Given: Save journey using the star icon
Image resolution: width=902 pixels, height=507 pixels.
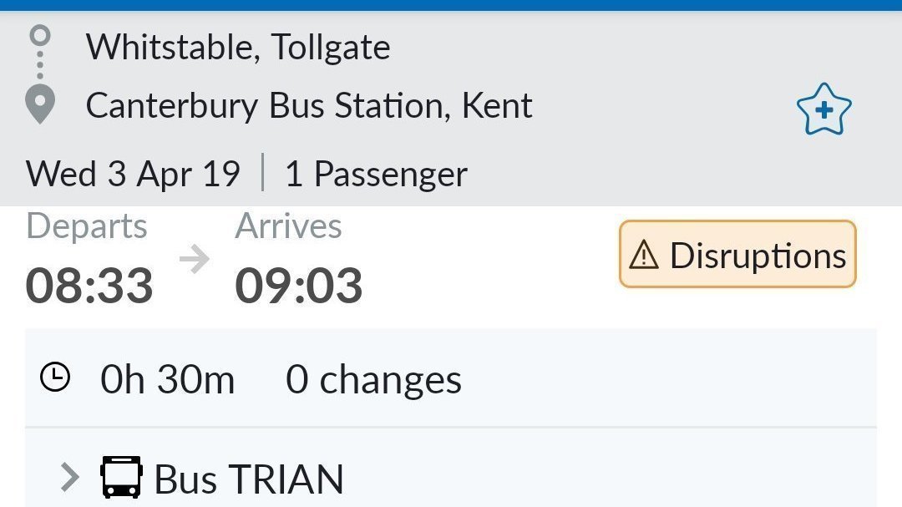Looking at the screenshot, I should (x=823, y=109).
